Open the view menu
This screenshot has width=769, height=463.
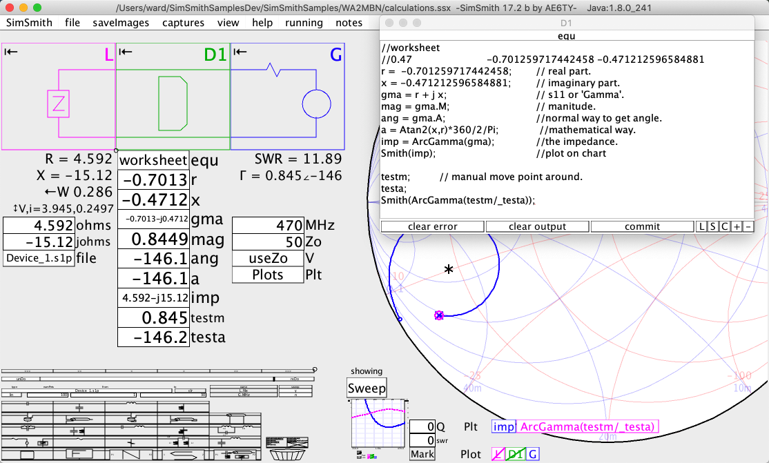coord(228,23)
